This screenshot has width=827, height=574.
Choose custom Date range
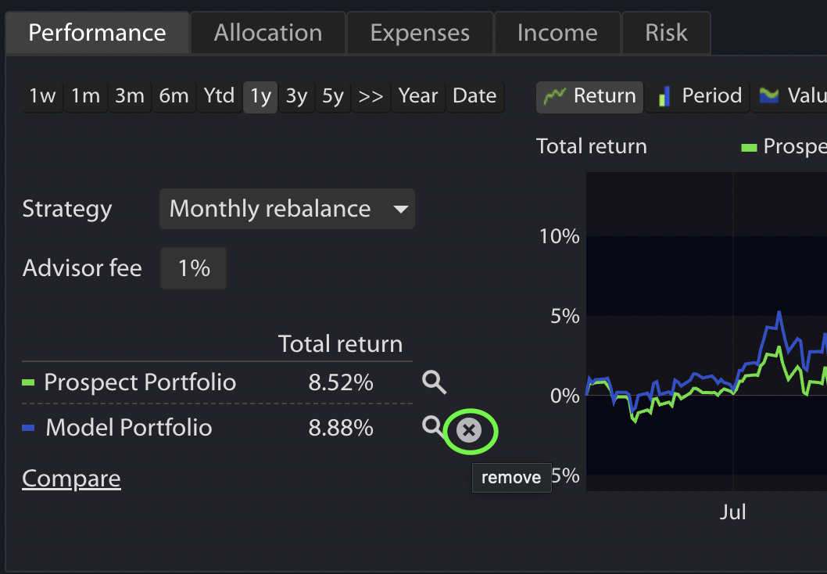[x=474, y=96]
